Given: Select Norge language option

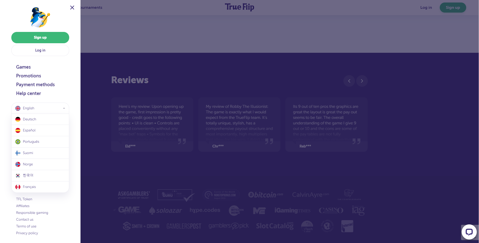Looking at the screenshot, I should pos(40,164).
